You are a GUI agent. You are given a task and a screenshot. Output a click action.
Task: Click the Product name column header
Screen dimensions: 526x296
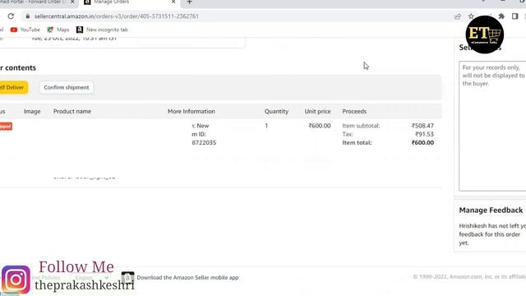(x=72, y=112)
